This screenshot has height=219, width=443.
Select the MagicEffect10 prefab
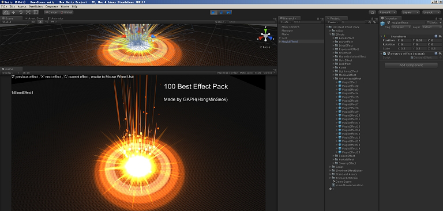pos(349,116)
